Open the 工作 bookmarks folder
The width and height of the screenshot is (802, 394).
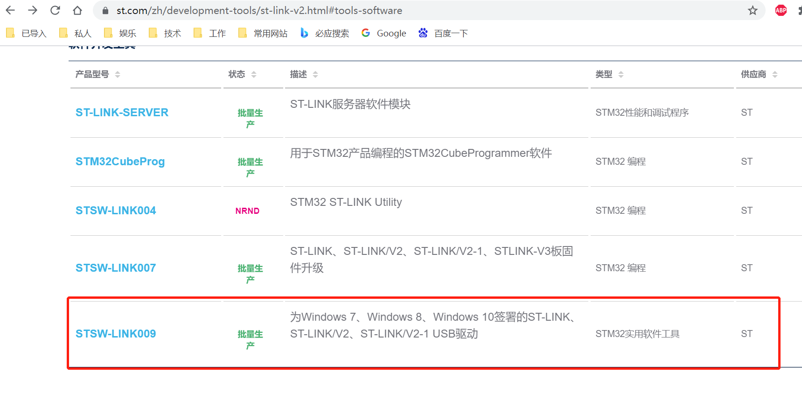[x=209, y=33]
